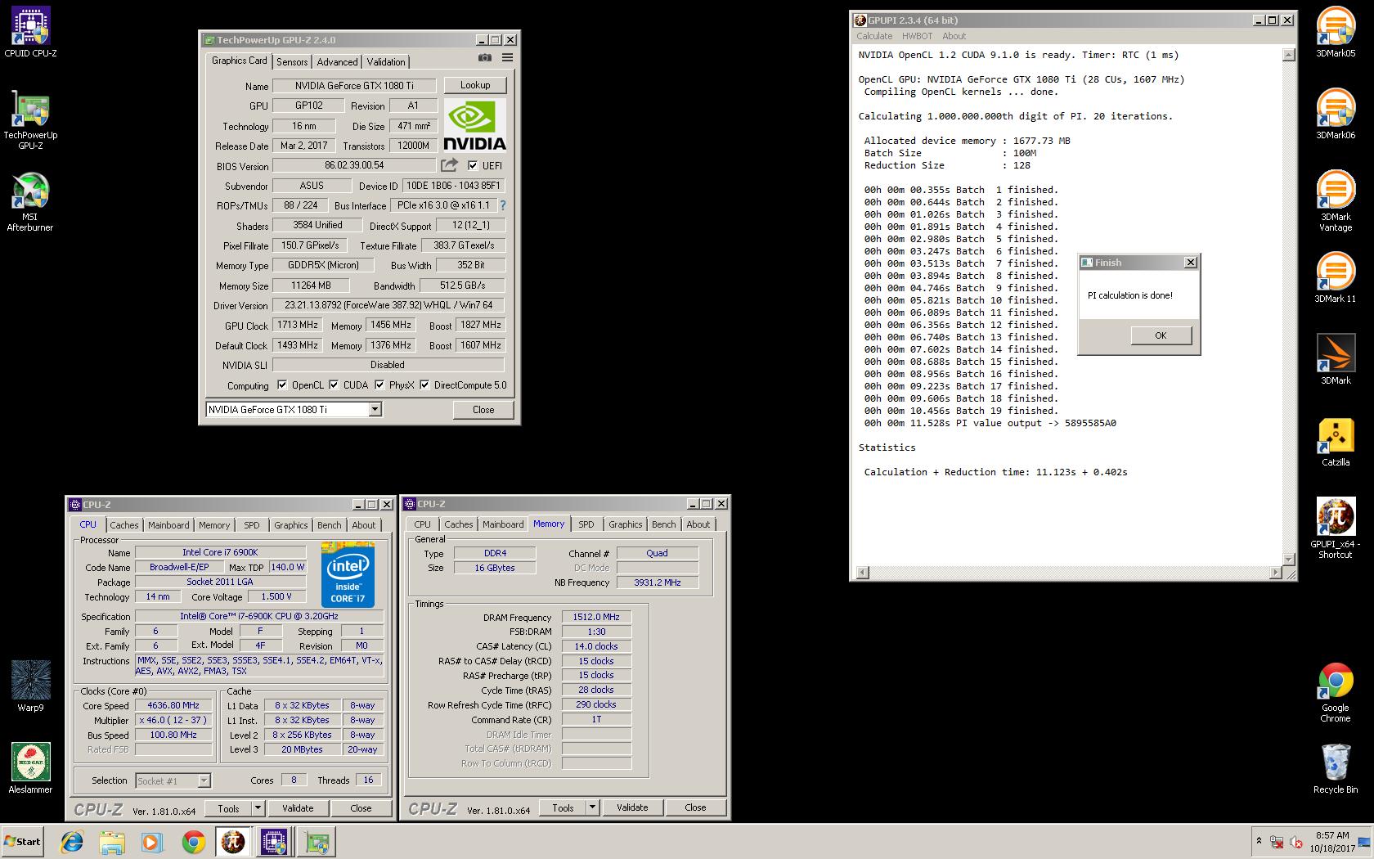Open Graphics tab in left CPU-Z window
The image size is (1374, 859).
point(291,525)
